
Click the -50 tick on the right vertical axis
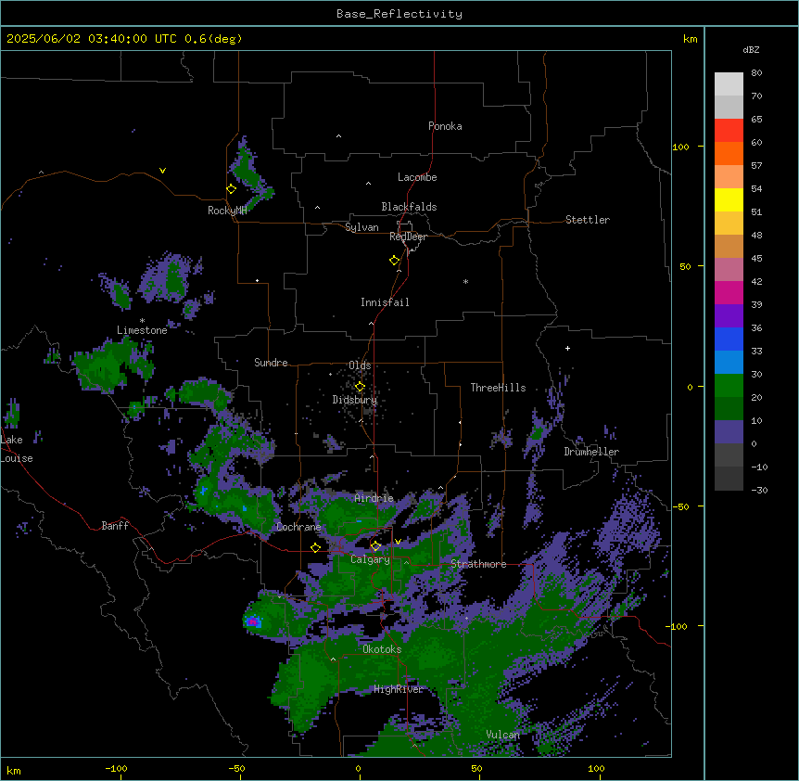(679, 506)
